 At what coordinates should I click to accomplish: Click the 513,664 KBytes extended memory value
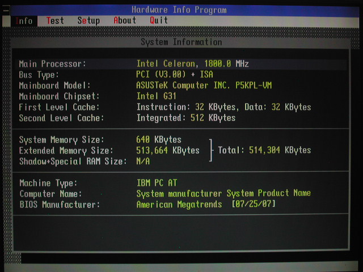[168, 150]
